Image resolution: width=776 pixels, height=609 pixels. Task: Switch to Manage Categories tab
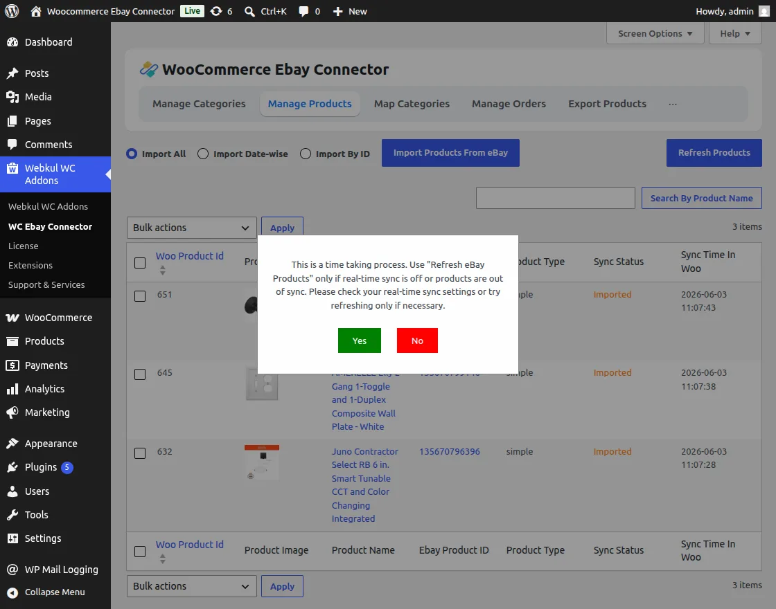point(199,104)
